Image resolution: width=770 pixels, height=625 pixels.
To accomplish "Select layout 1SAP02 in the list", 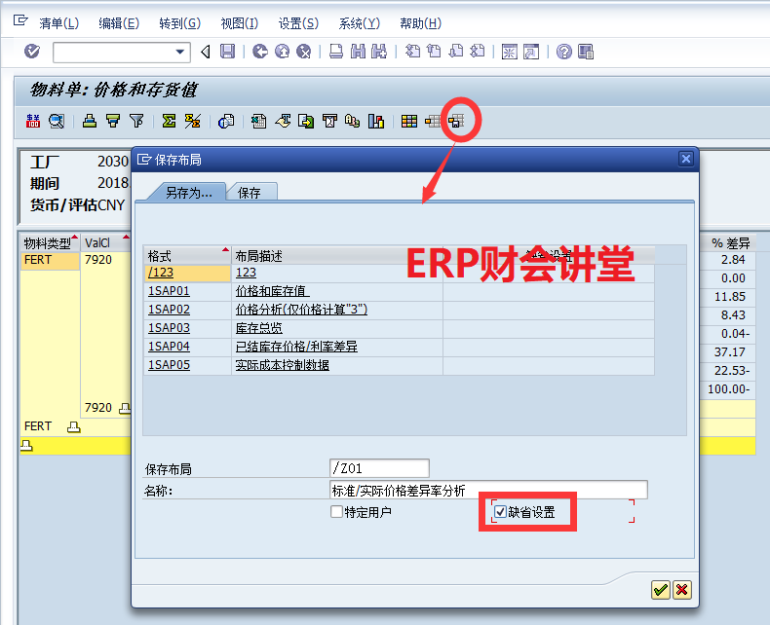I will (169, 310).
